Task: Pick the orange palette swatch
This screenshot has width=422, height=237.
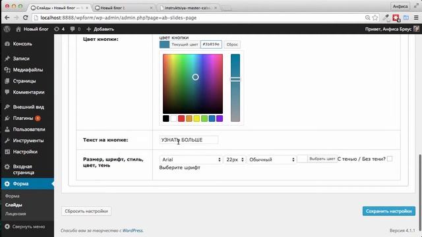Action: 189,118
